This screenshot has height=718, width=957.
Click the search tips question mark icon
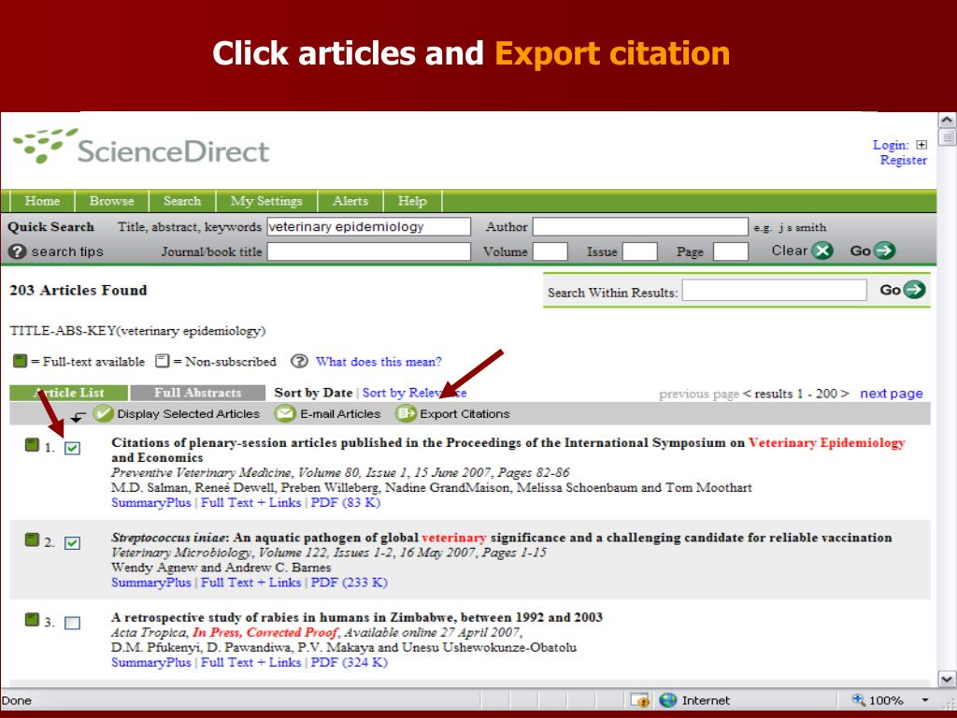(x=18, y=251)
